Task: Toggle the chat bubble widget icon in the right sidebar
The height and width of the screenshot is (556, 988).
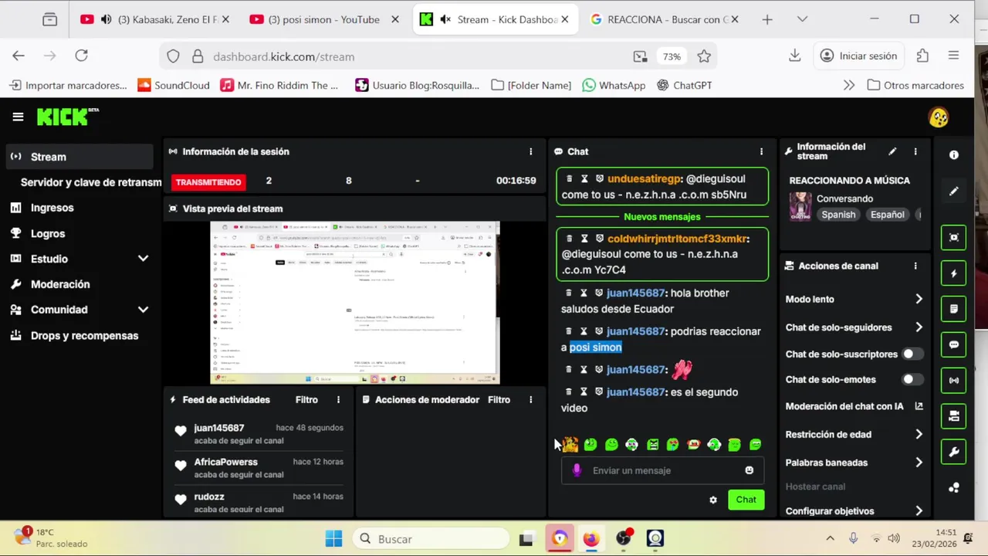Action: click(x=954, y=344)
